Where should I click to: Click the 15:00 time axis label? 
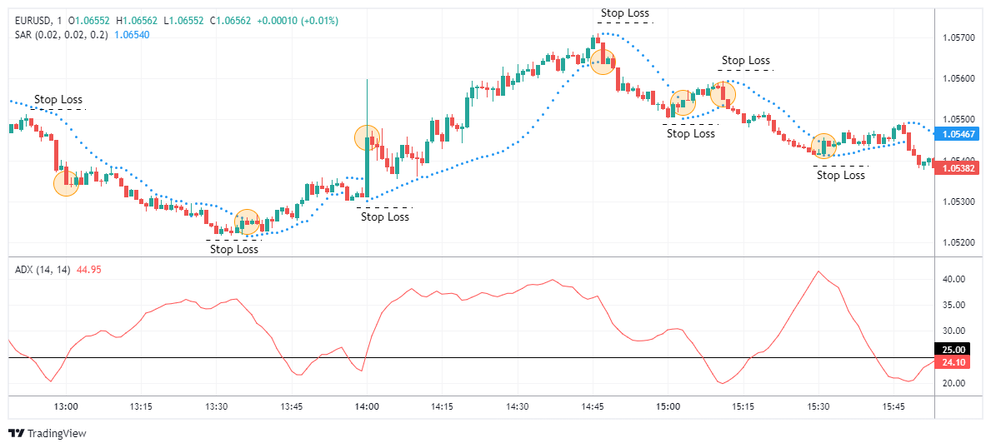(x=668, y=407)
